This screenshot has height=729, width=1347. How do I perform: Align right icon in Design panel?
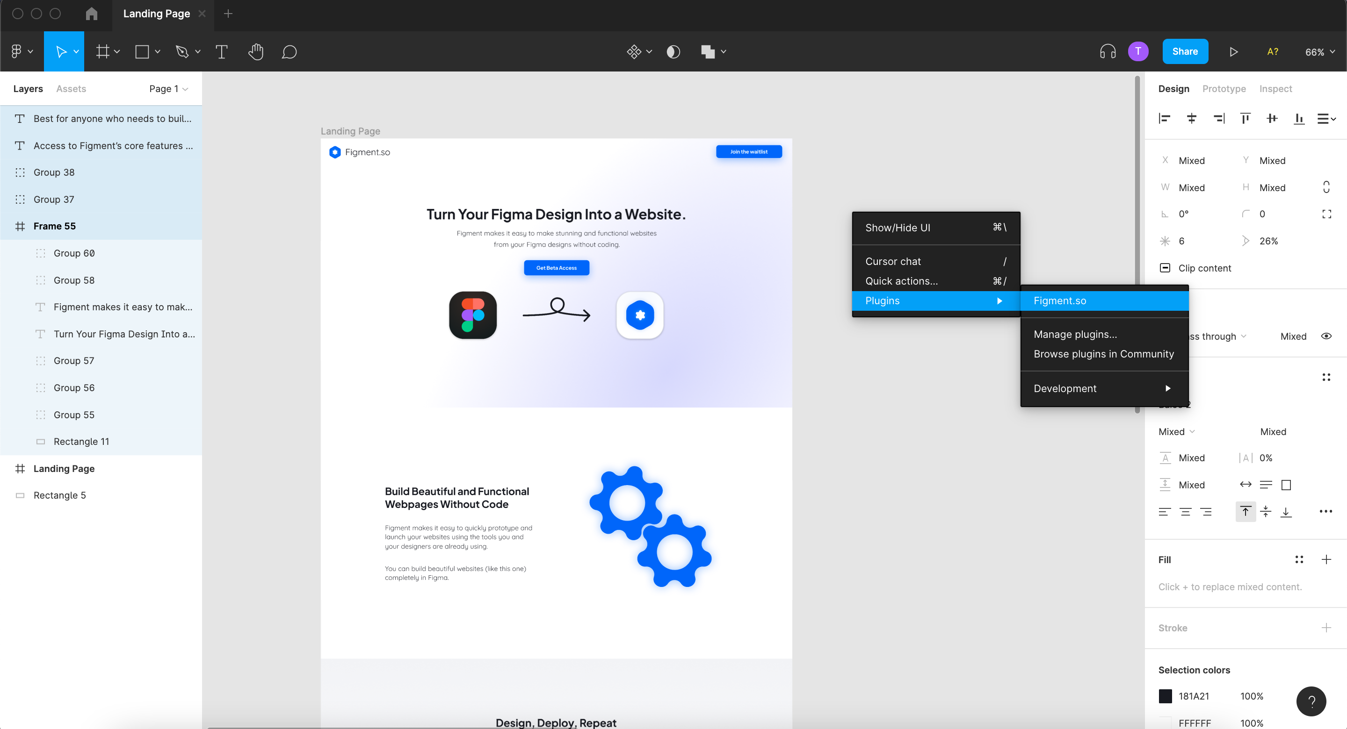pos(1219,119)
